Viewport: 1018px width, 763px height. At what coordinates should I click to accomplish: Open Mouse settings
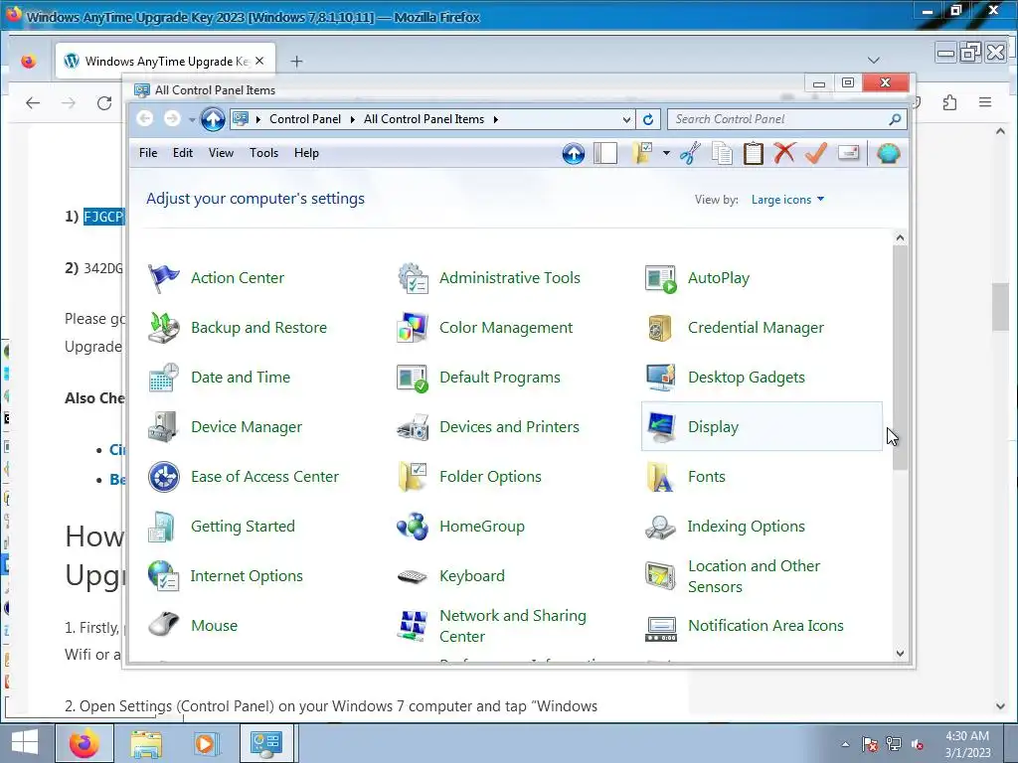pyautogui.click(x=192, y=626)
